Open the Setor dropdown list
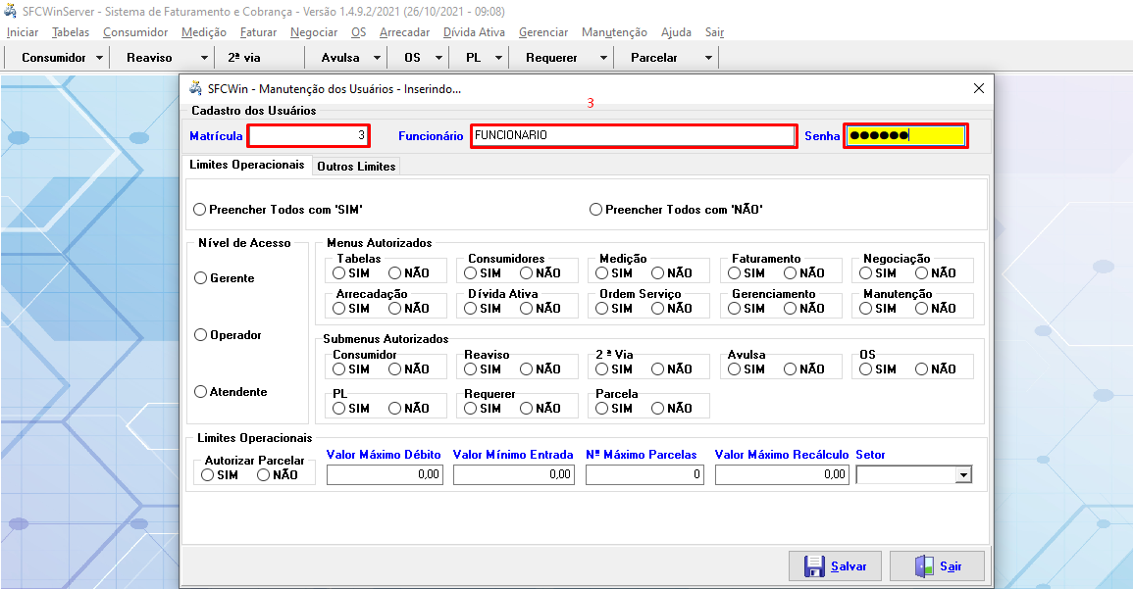 pyautogui.click(x=963, y=475)
